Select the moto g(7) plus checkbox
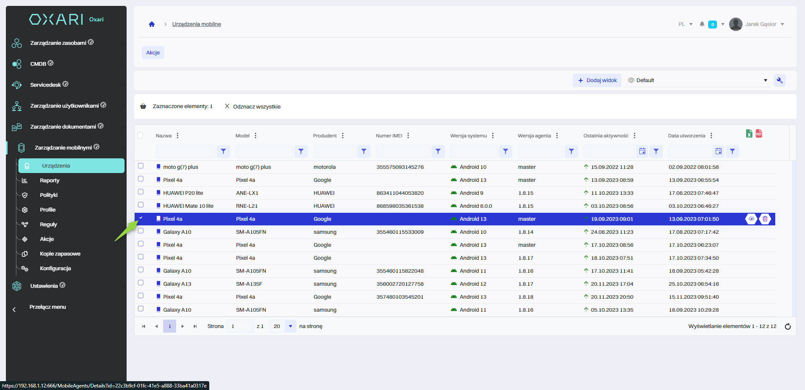The width and height of the screenshot is (805, 390). pyautogui.click(x=141, y=166)
